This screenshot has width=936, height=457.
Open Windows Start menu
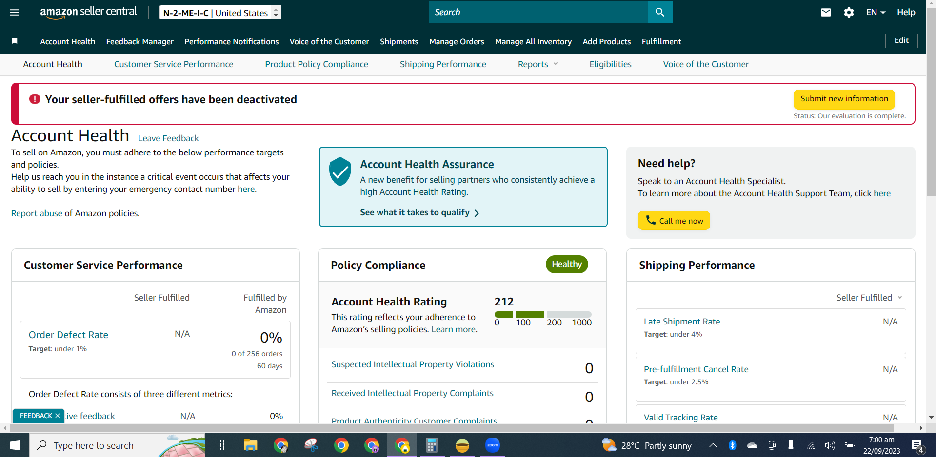[15, 445]
